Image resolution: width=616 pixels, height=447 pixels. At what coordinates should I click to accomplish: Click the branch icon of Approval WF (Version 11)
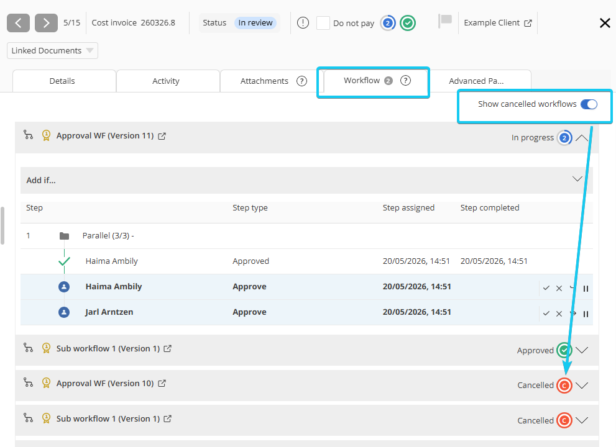coord(29,135)
